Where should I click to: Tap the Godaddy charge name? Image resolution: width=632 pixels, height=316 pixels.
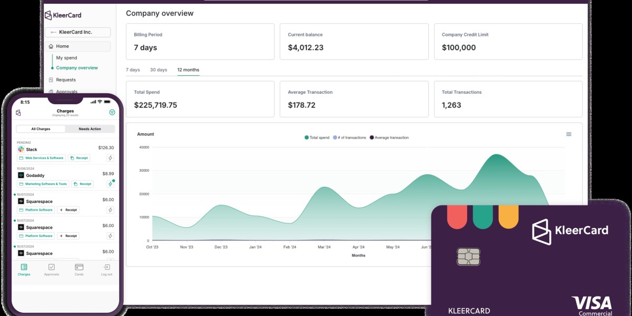pyautogui.click(x=35, y=175)
